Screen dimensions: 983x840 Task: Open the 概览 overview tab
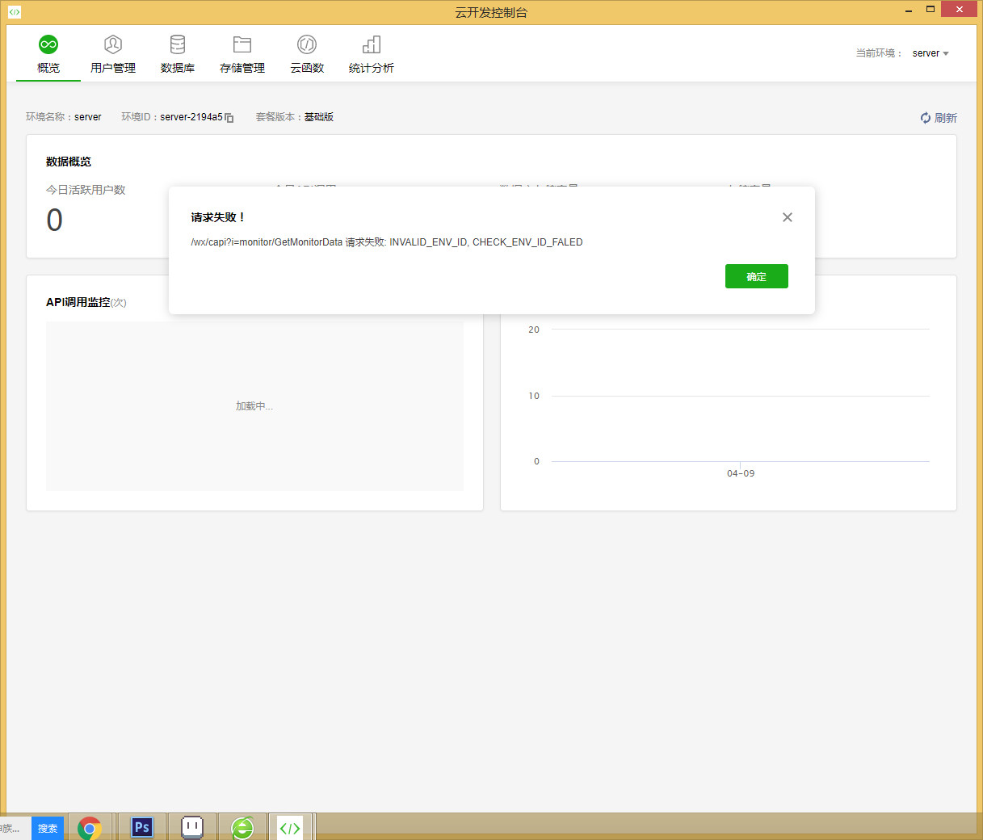click(48, 54)
